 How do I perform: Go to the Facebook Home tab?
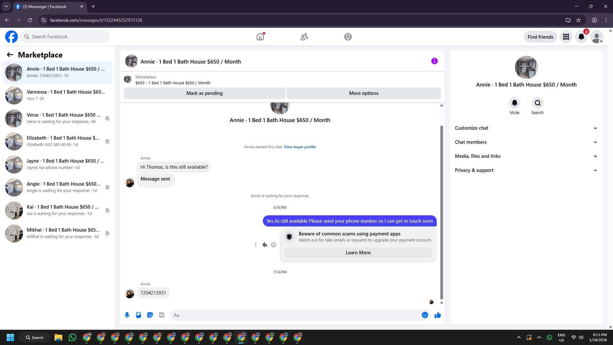[260, 37]
